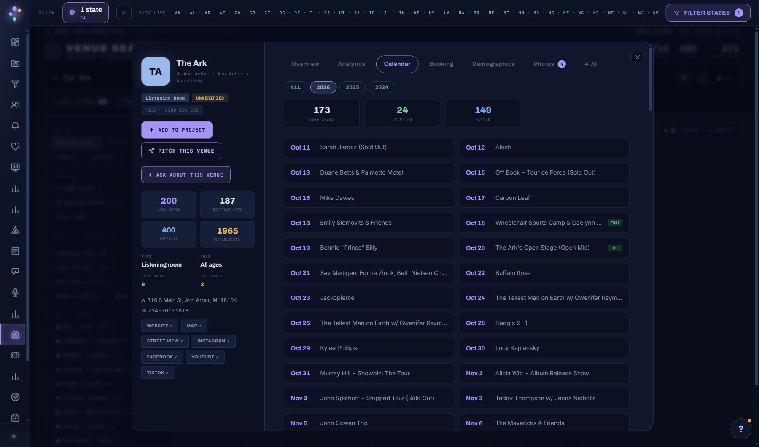
Task: Click the modal vertical scrollbar
Action: click(x=651, y=80)
